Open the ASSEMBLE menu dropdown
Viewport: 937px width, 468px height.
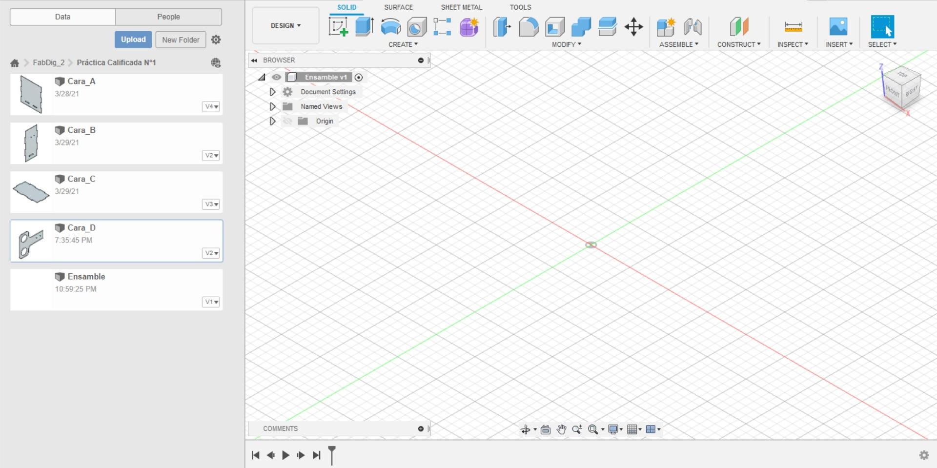(x=679, y=44)
